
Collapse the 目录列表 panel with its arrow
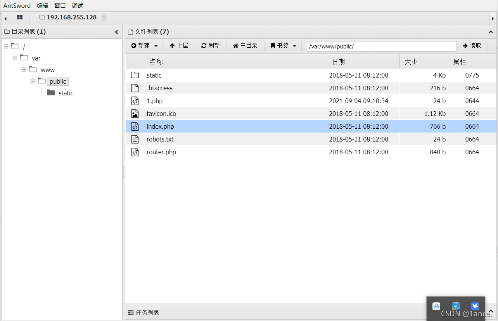point(116,32)
